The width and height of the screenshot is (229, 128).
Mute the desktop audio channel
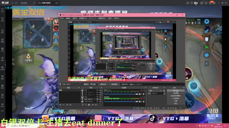[x=140, y=102]
